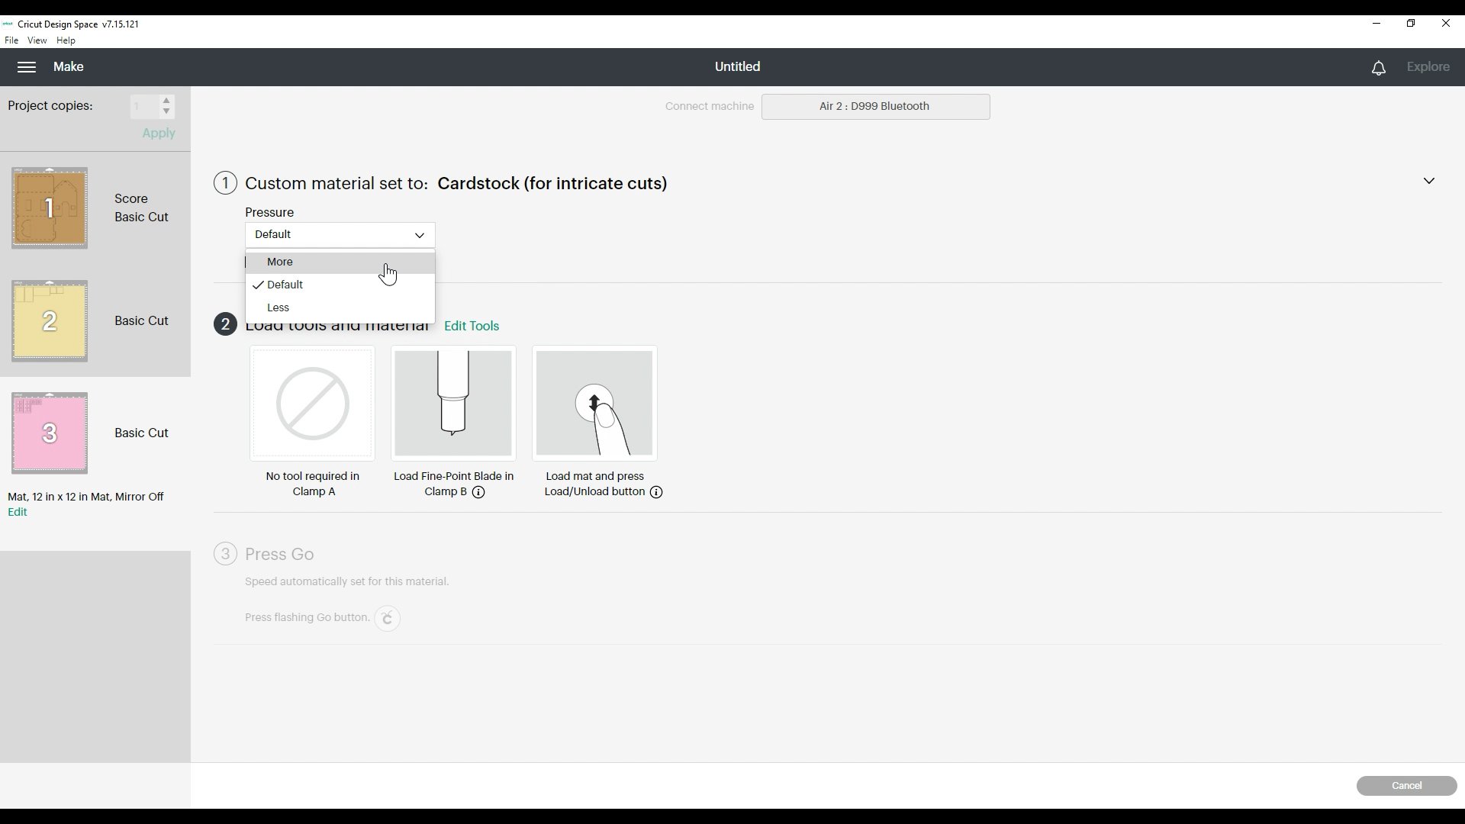Click the project copies number field
1465x824 pixels.
click(x=144, y=107)
